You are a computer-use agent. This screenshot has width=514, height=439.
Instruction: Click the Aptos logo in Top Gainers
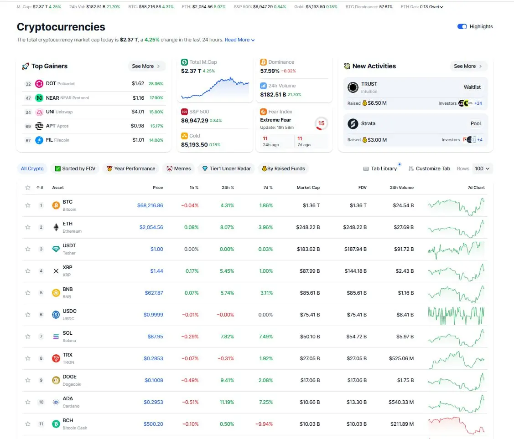pos(39,126)
